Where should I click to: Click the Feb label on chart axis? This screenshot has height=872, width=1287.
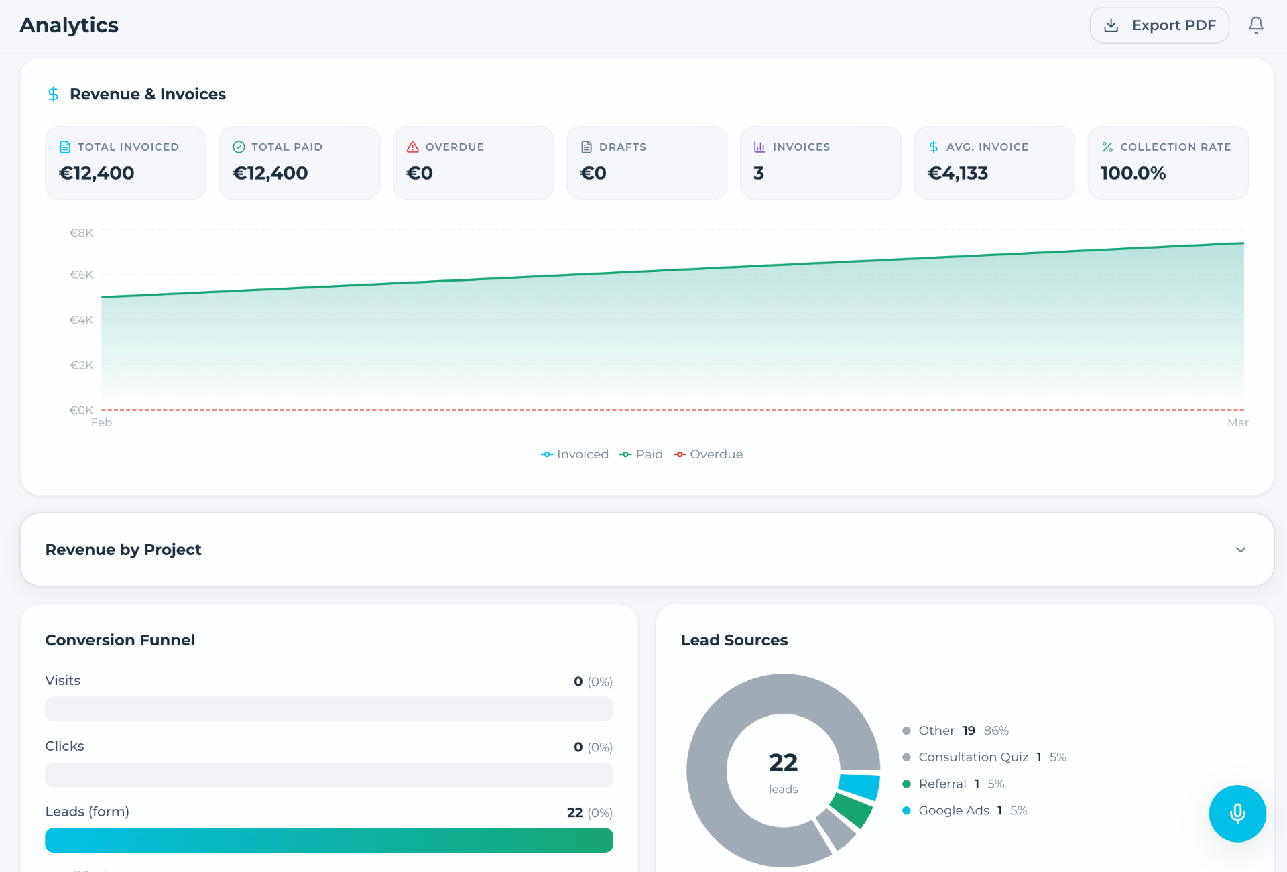tap(101, 423)
